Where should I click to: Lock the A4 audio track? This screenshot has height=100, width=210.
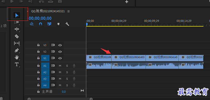click(38, 85)
